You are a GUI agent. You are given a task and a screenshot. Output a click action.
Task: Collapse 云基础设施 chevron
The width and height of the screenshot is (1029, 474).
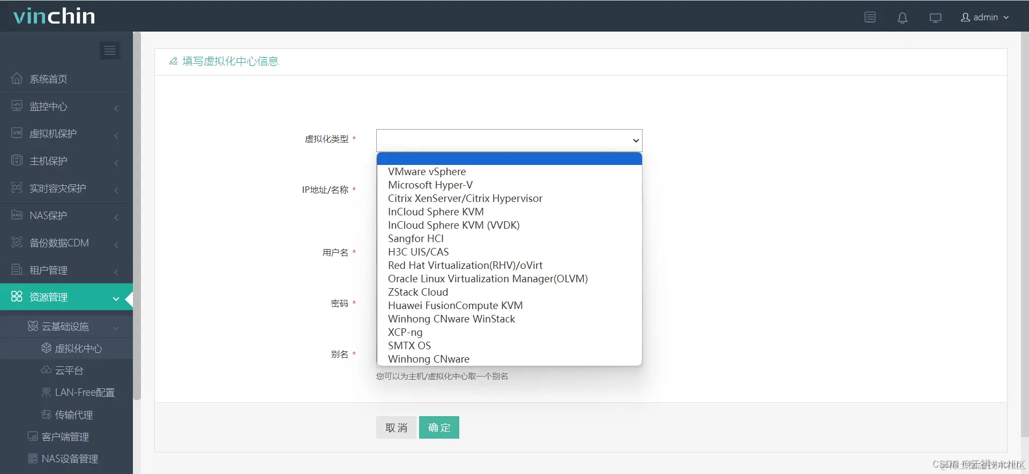116,327
